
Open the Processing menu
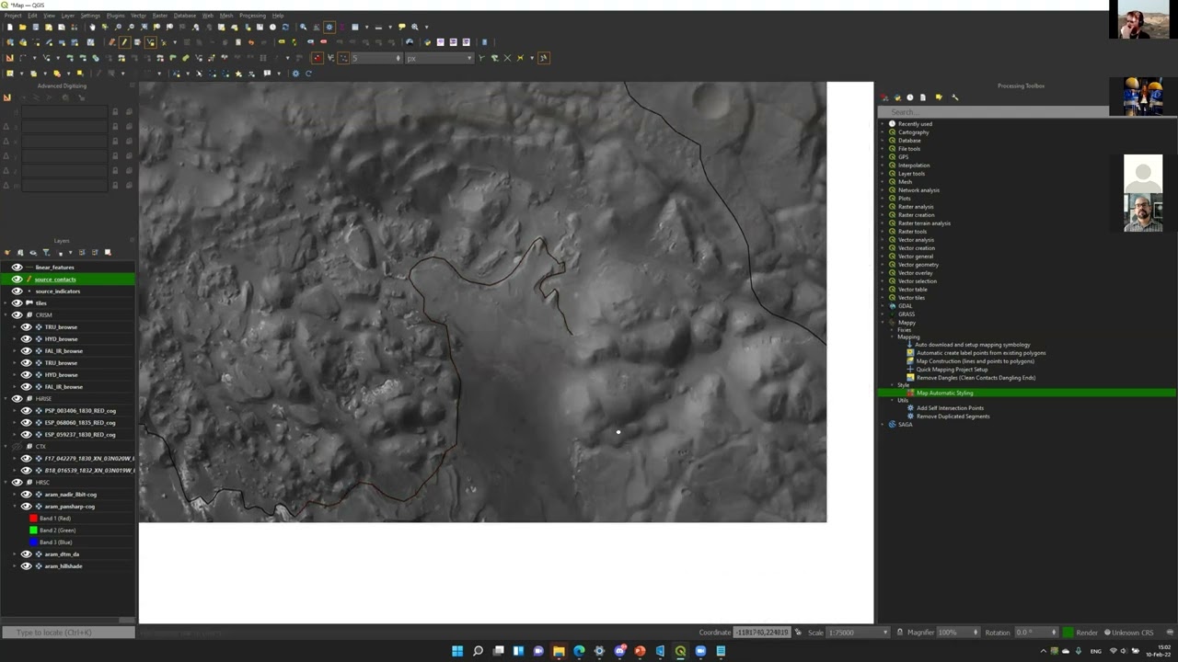click(251, 16)
